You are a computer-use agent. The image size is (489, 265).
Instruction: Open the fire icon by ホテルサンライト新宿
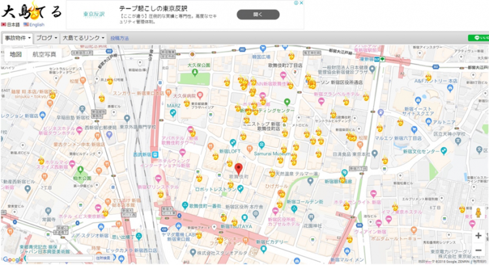pos(346,206)
